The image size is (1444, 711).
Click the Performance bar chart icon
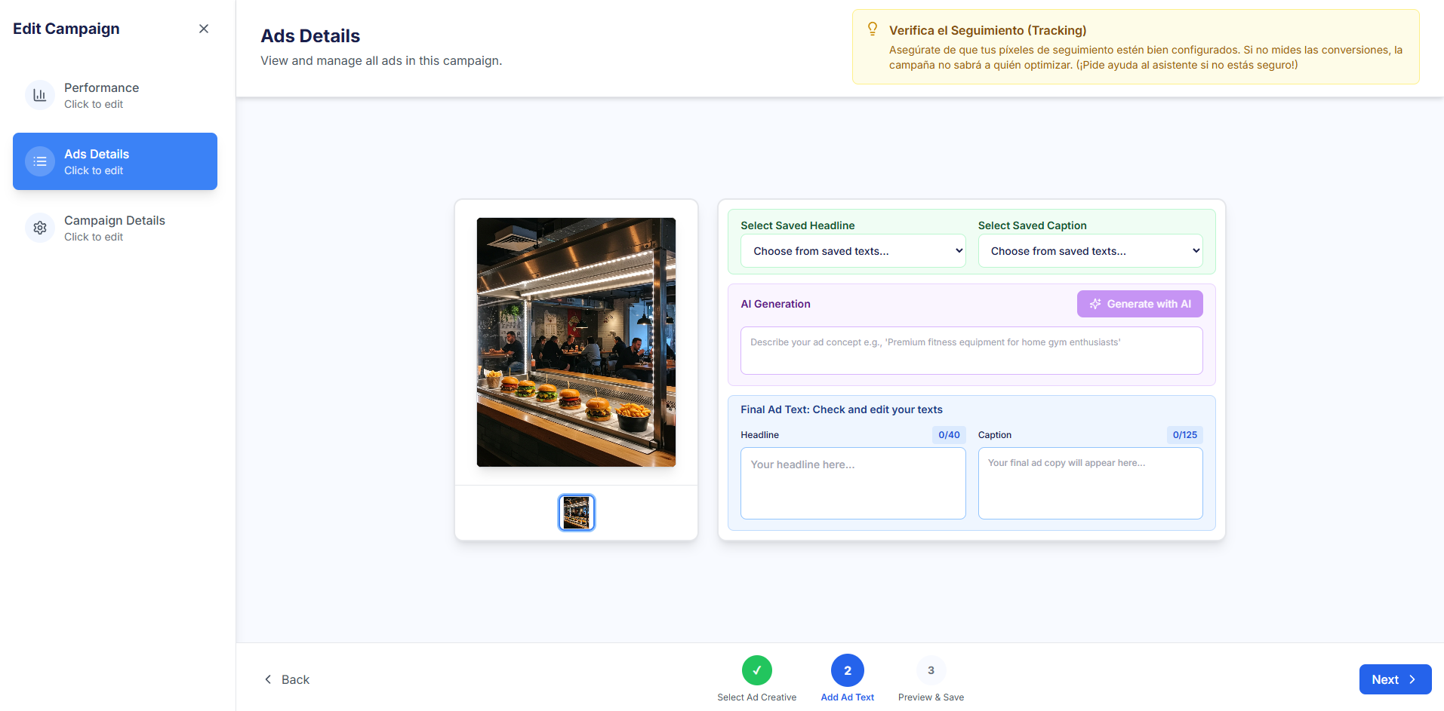click(x=40, y=95)
